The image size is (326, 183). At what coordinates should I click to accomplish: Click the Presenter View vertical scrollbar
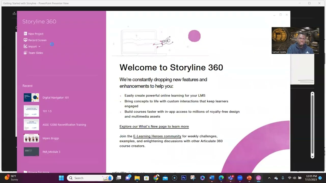(x=313, y=125)
